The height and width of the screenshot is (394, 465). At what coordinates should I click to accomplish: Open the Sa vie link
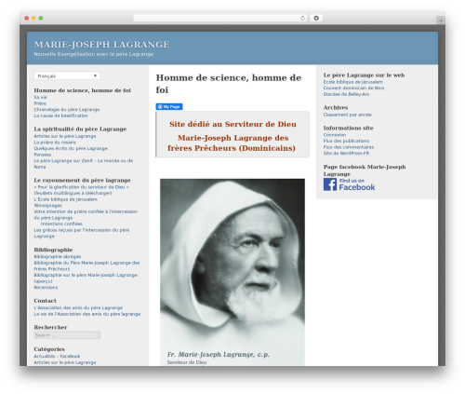[x=40, y=97]
